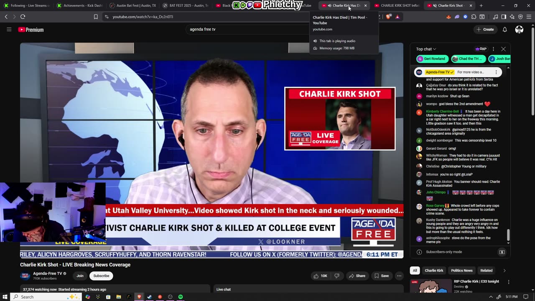Show more filter chips with right arrow
Image resolution: width=535 pixels, height=301 pixels.
[504, 270]
